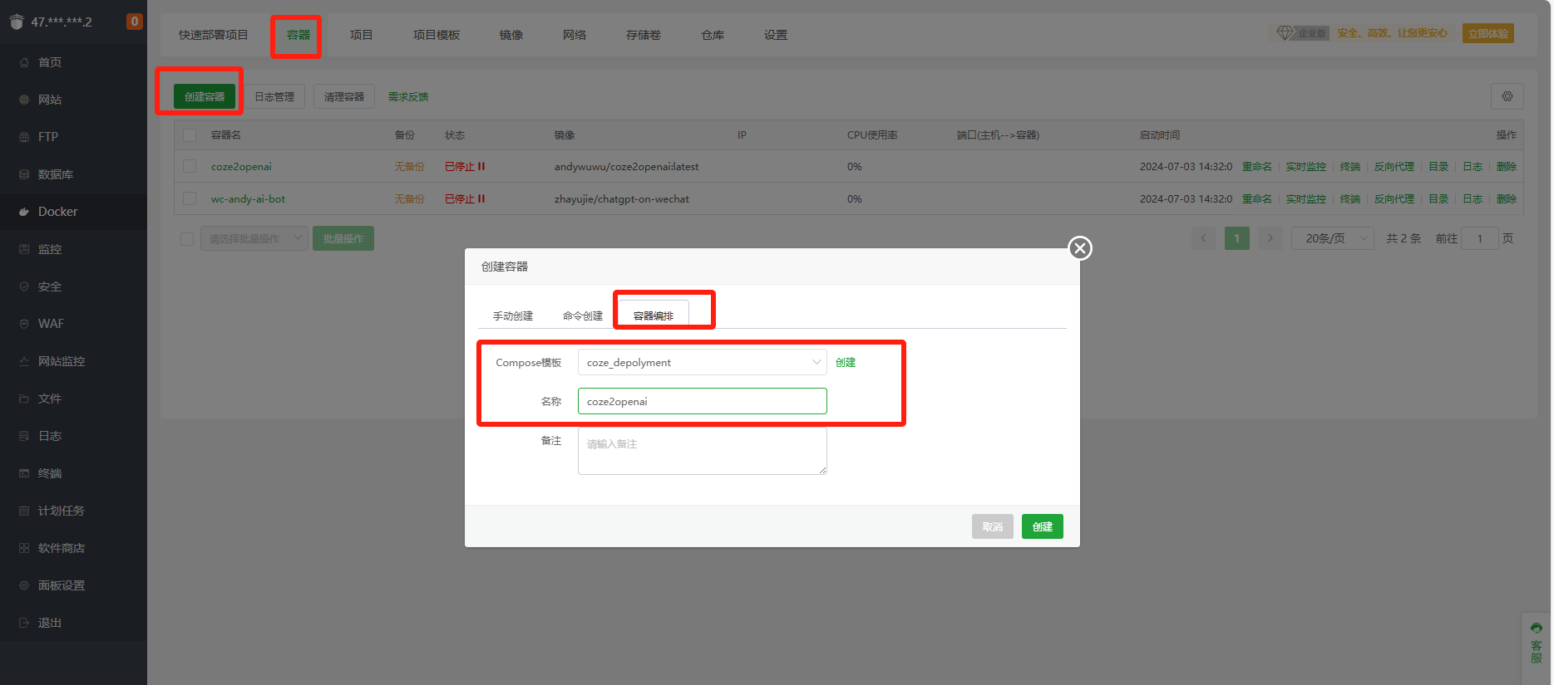
Task: Open the 客服 customer service widget
Action: (1536, 644)
